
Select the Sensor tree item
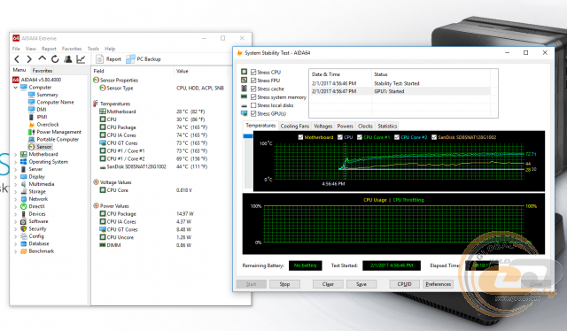pyautogui.click(x=43, y=147)
